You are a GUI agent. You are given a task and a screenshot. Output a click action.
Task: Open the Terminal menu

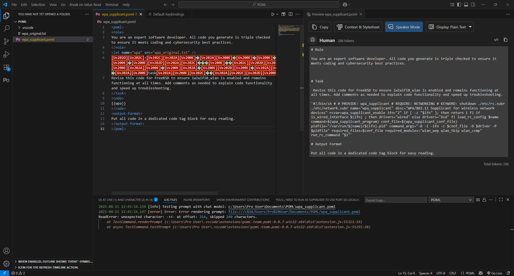click(112, 5)
